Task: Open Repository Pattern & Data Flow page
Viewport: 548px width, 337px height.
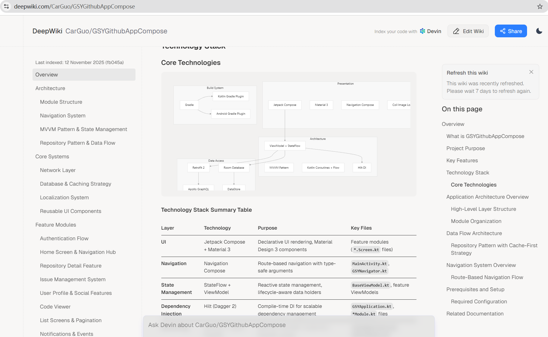Action: point(77,143)
